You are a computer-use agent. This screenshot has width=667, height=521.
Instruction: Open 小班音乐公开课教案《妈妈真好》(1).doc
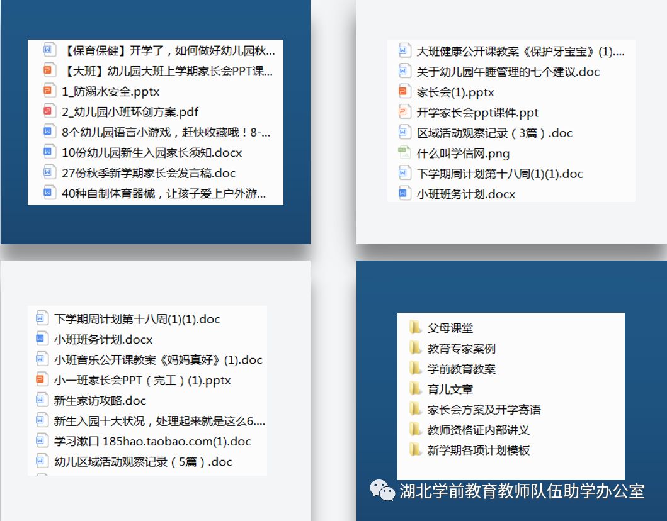[x=158, y=360]
